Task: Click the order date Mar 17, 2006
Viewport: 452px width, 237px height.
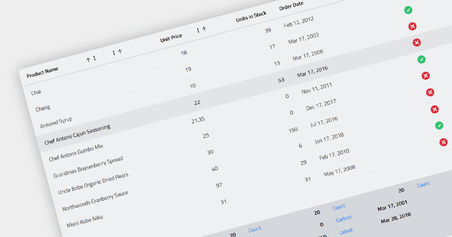Action: (308, 55)
